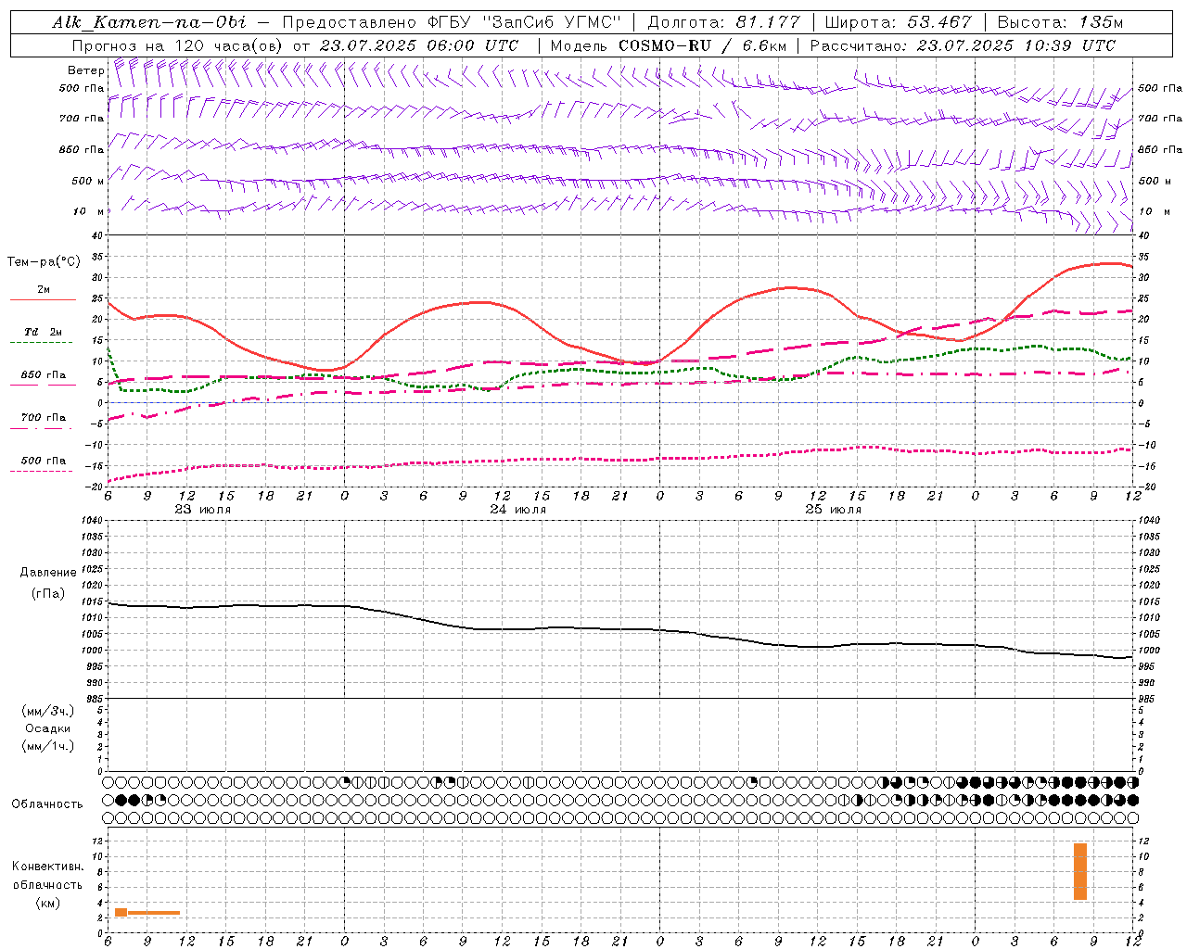
Task: Click the Тем-ра(°C) panel label
Action: point(44,262)
